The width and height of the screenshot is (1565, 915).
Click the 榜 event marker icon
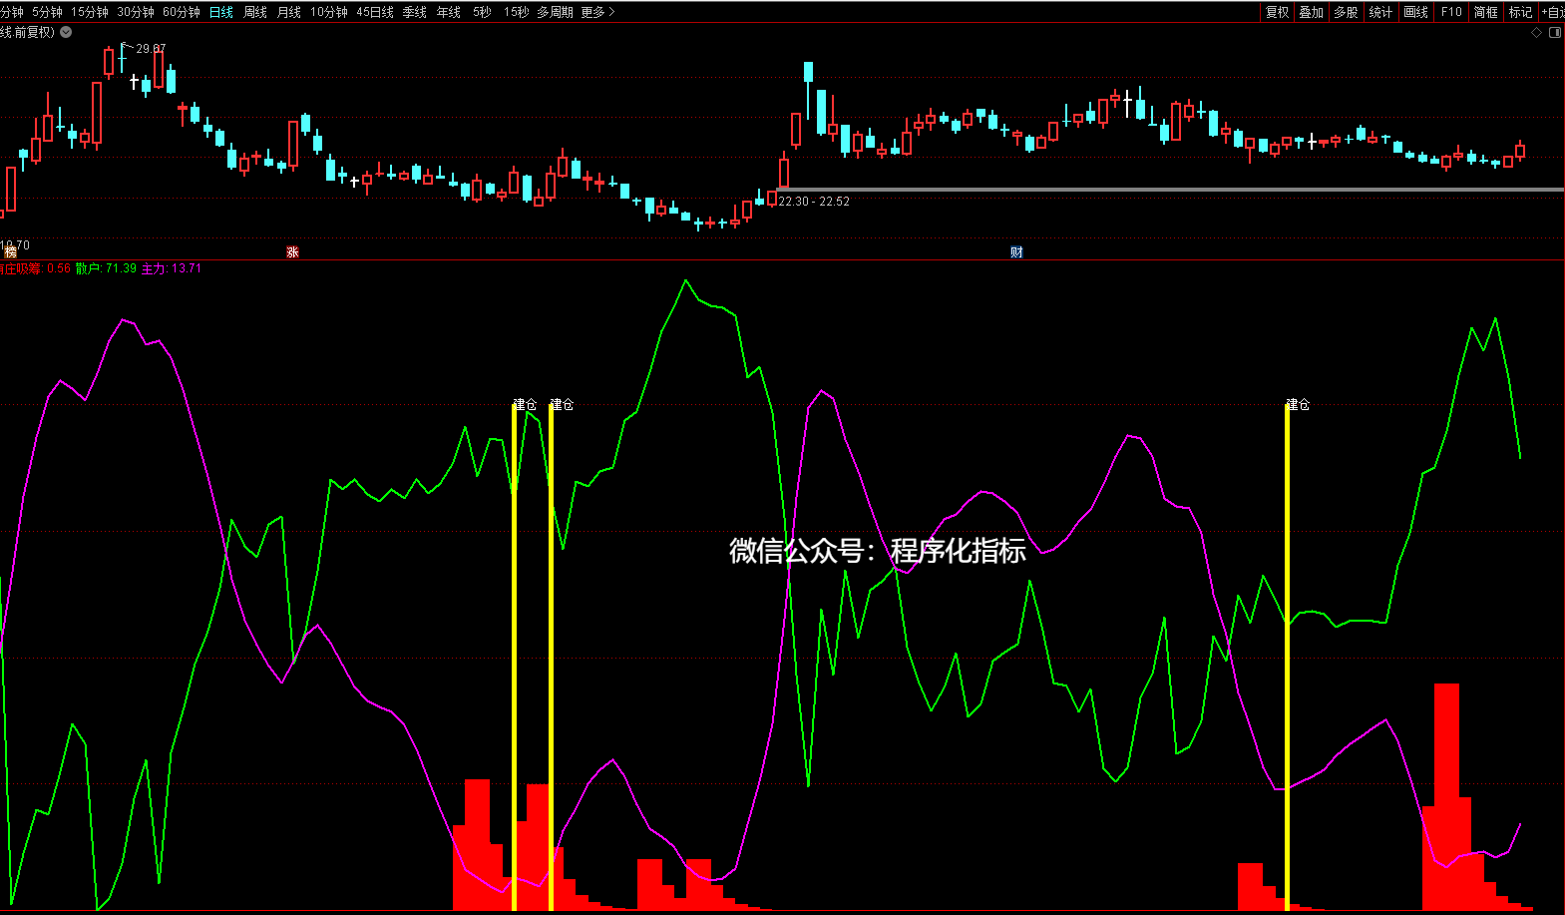[x=10, y=252]
